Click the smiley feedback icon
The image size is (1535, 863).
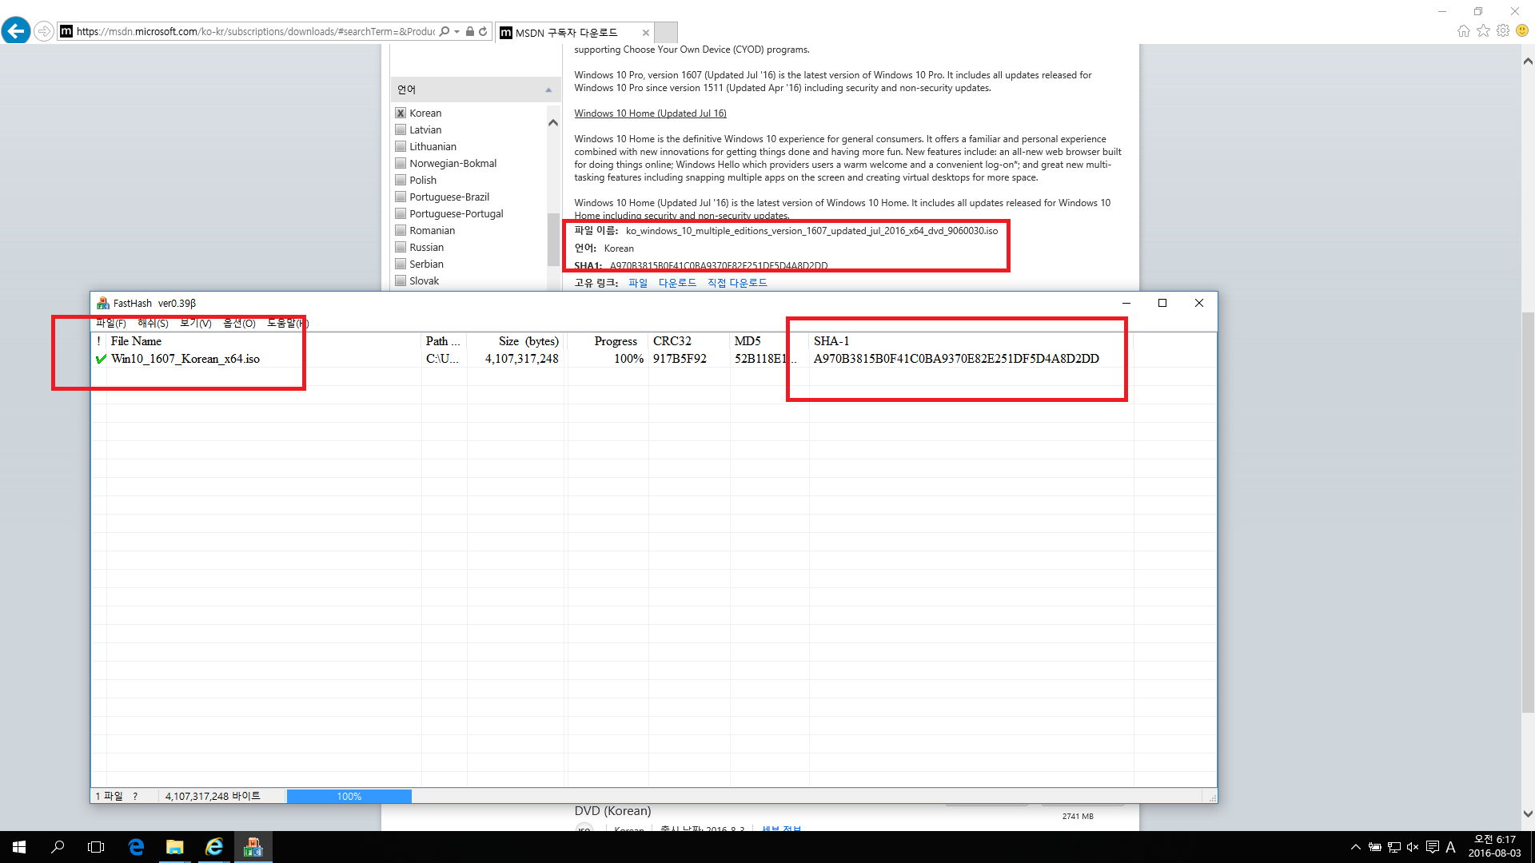[x=1522, y=30]
